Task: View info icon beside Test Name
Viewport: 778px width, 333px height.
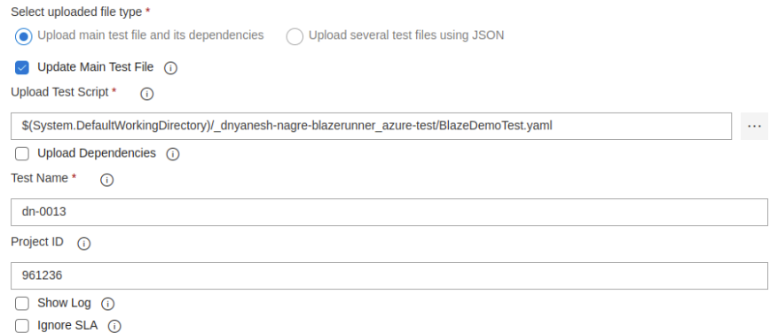Action: pos(106,180)
